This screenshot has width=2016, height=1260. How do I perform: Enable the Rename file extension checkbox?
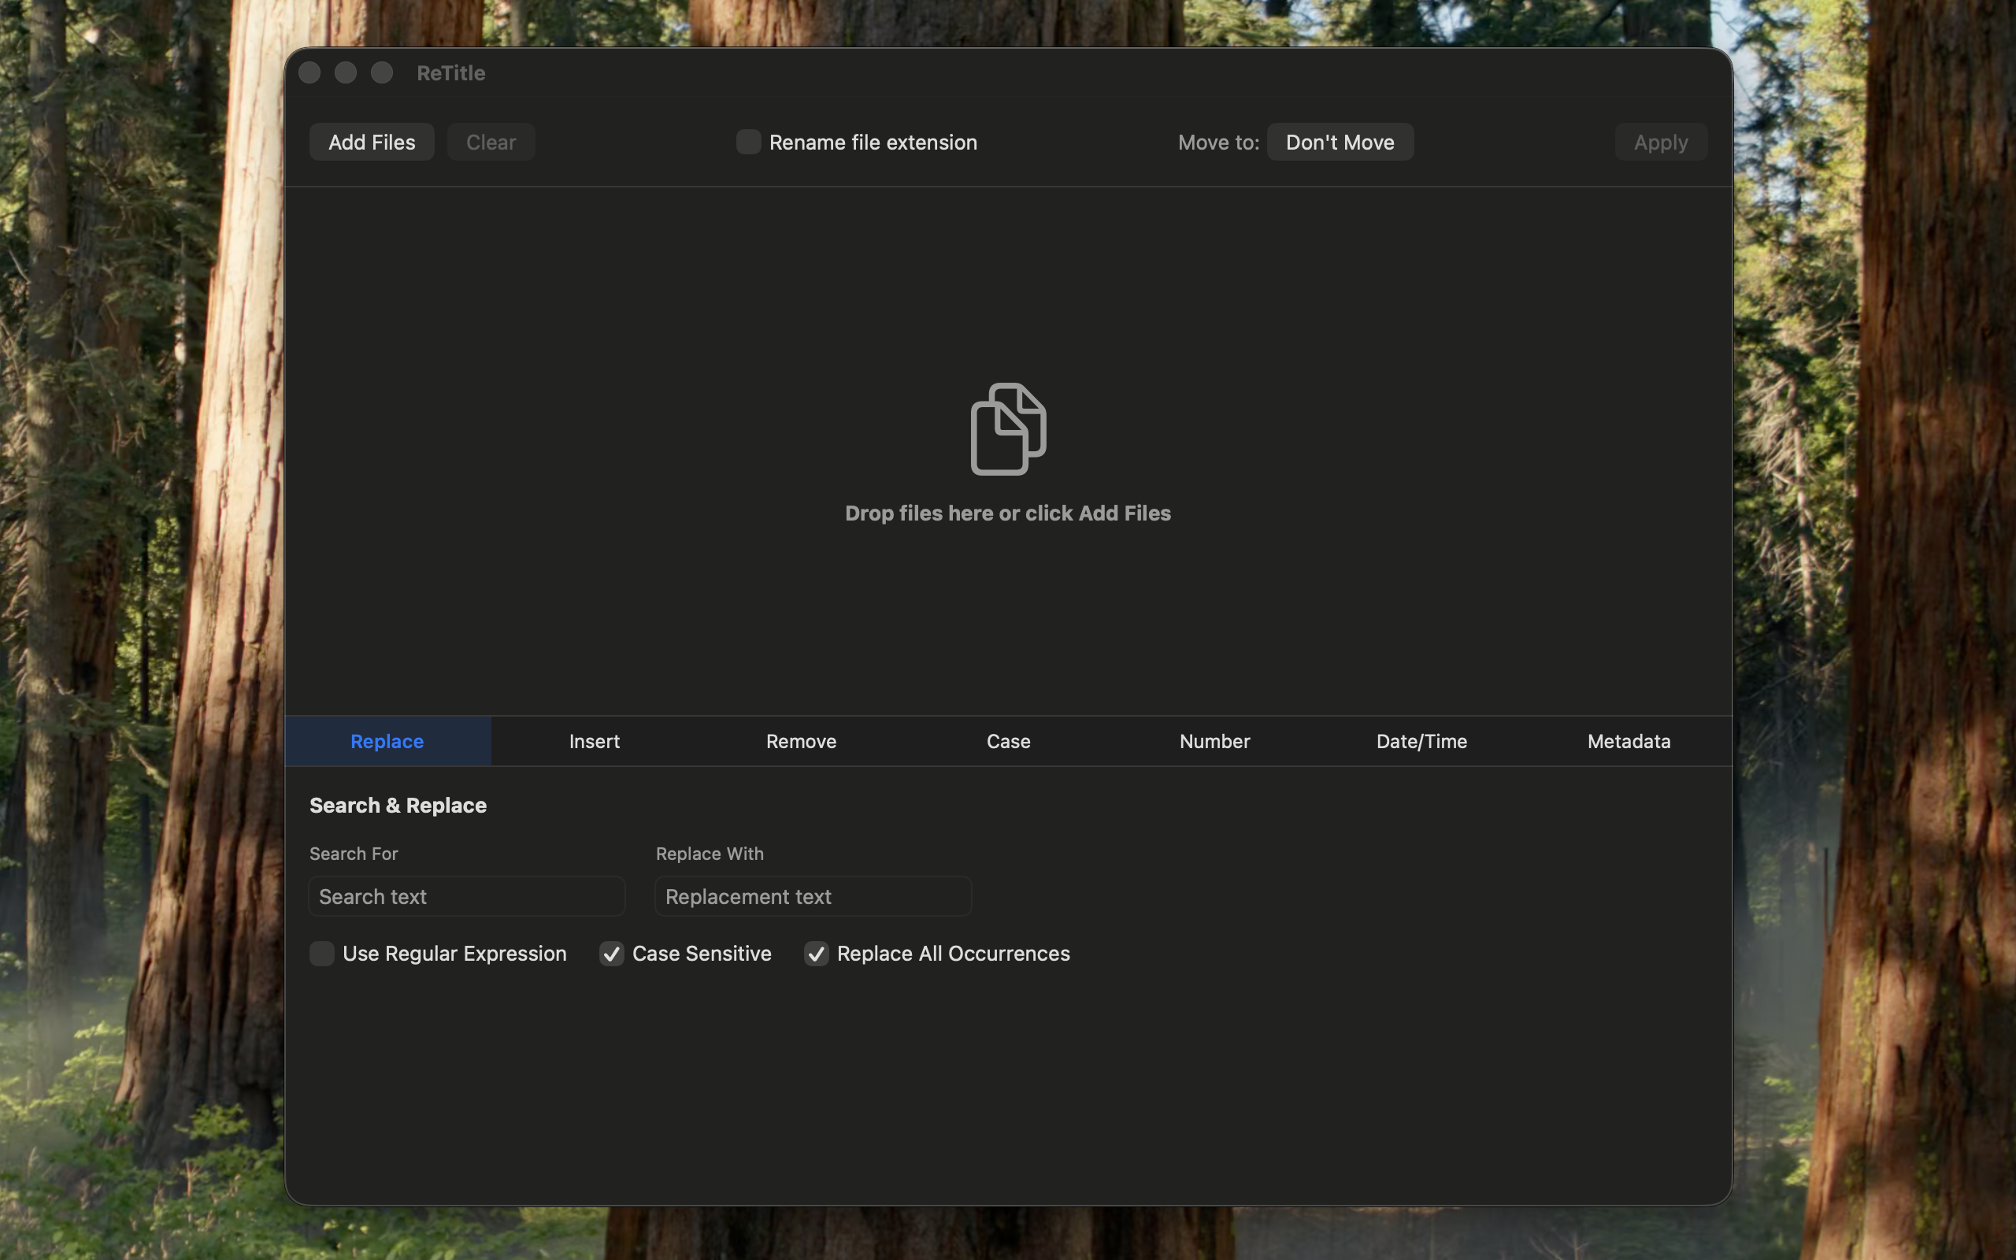[x=747, y=142]
